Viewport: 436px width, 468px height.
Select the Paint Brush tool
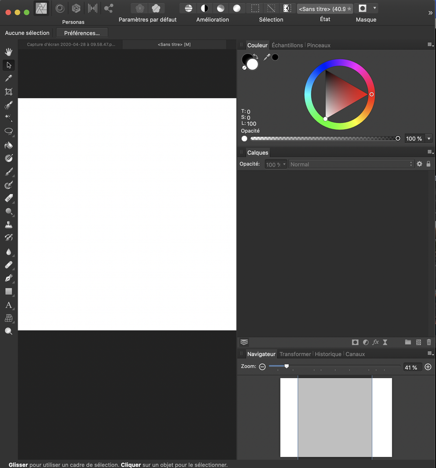point(9,171)
